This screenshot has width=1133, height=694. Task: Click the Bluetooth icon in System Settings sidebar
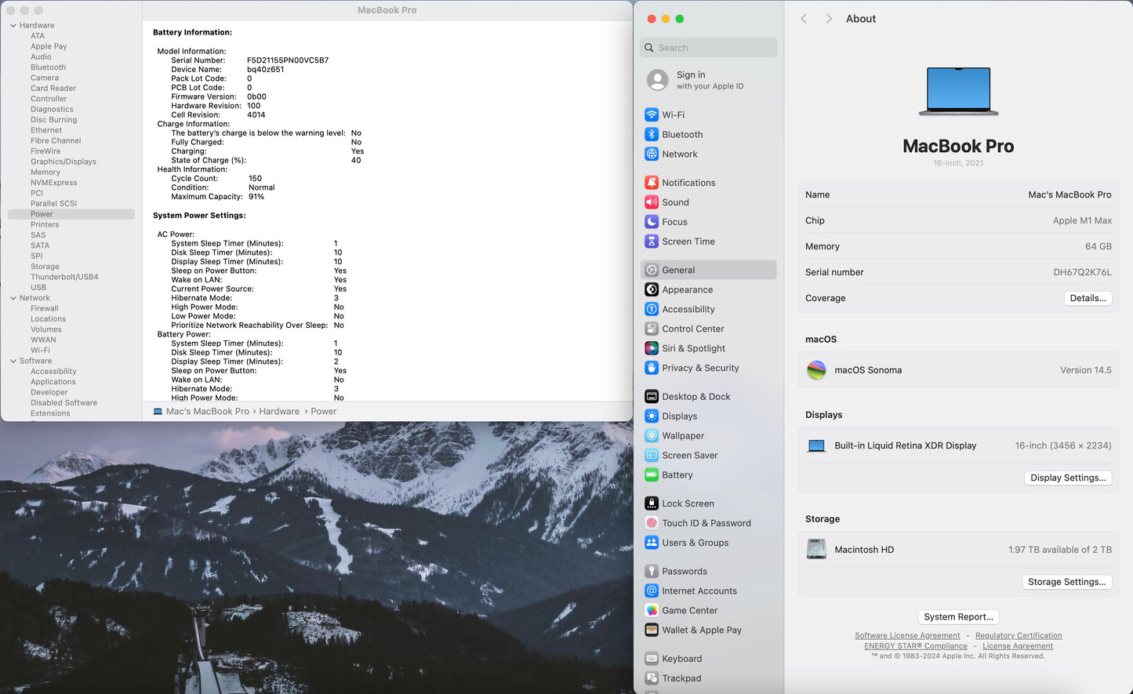coord(652,134)
